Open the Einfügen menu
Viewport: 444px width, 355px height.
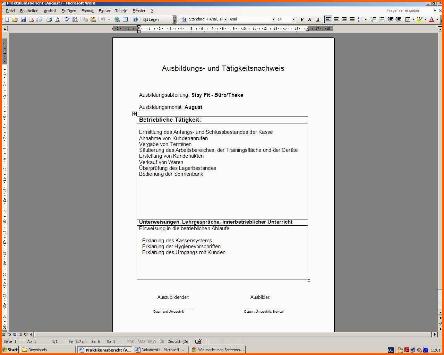pos(69,11)
